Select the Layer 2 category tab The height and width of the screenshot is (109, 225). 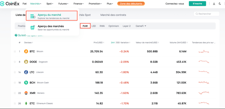127,26
